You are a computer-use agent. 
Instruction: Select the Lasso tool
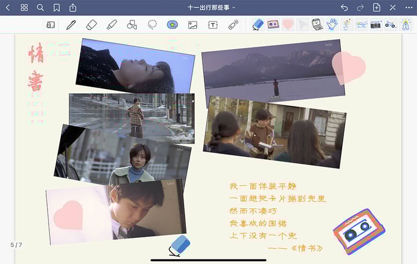pos(152,25)
